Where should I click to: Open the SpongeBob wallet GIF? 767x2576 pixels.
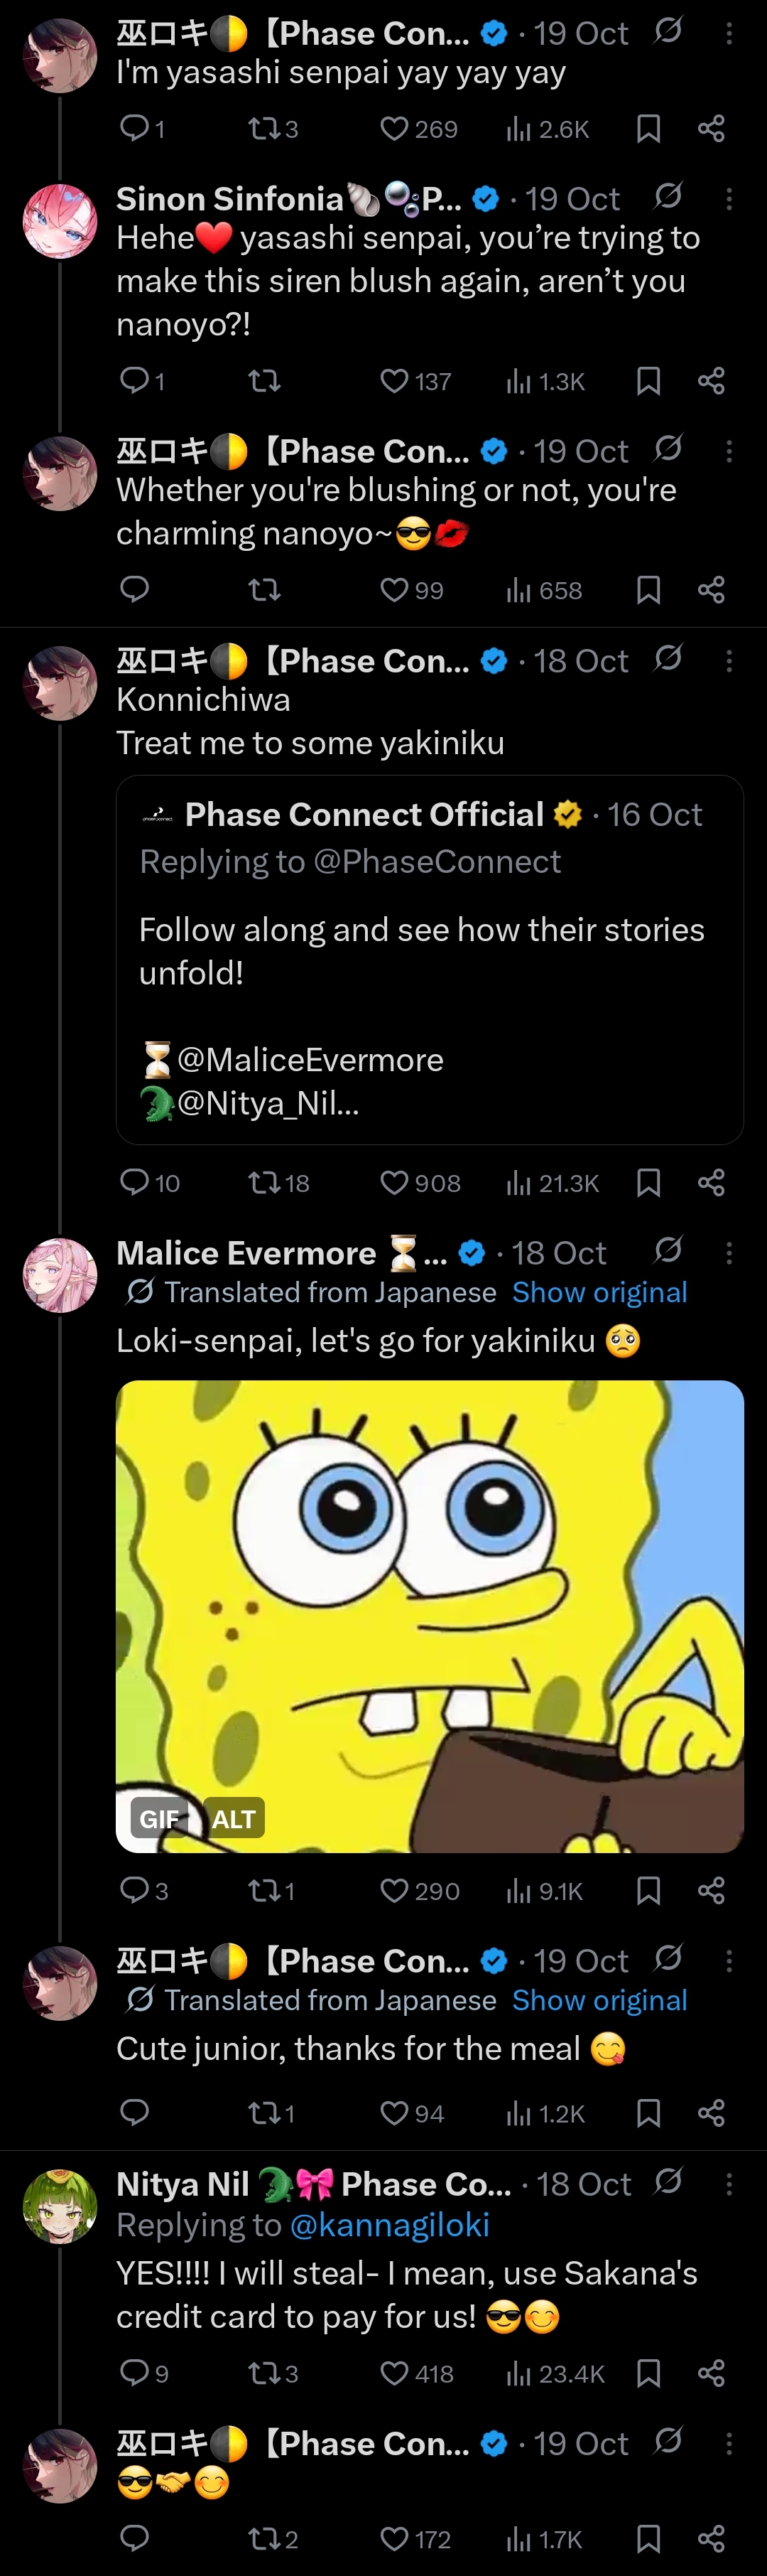tap(430, 1616)
